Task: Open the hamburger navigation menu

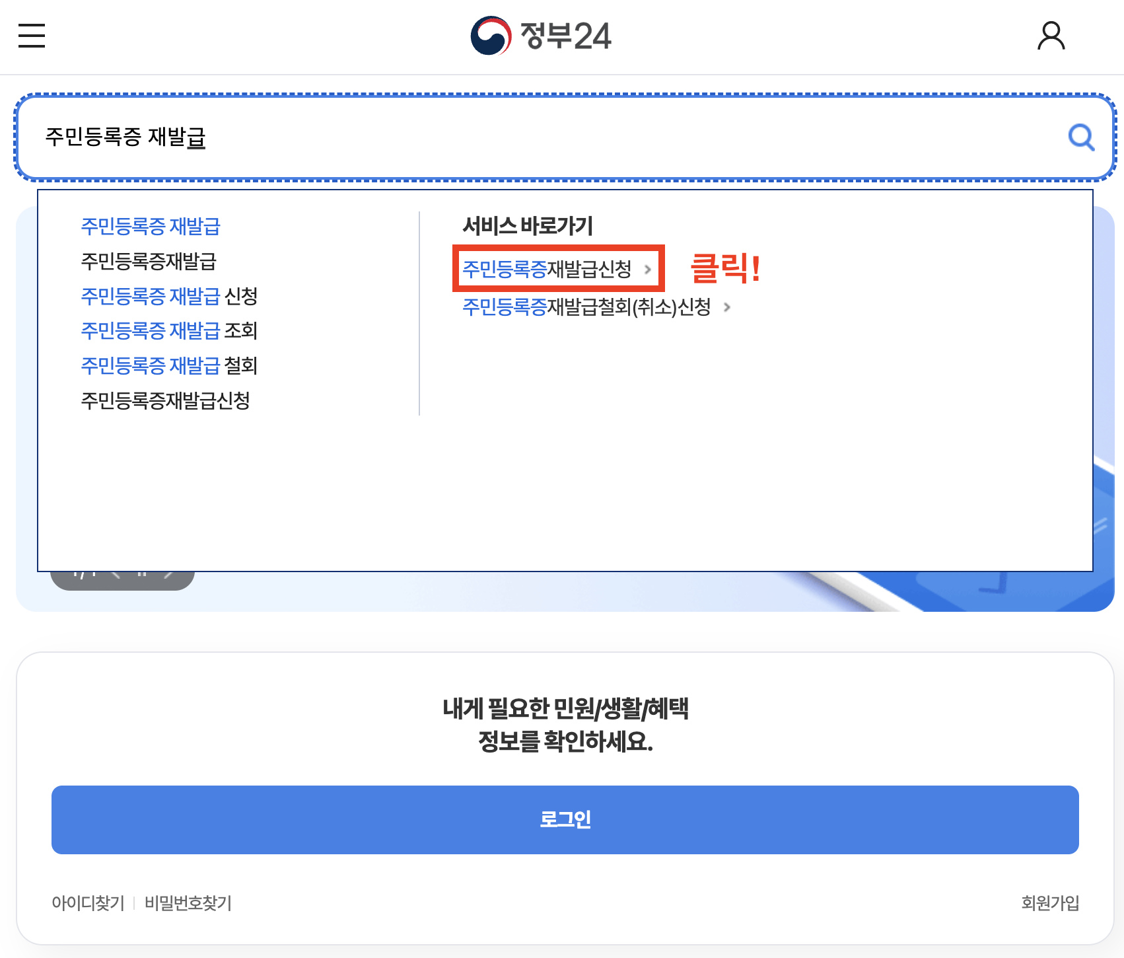Action: 30,36
